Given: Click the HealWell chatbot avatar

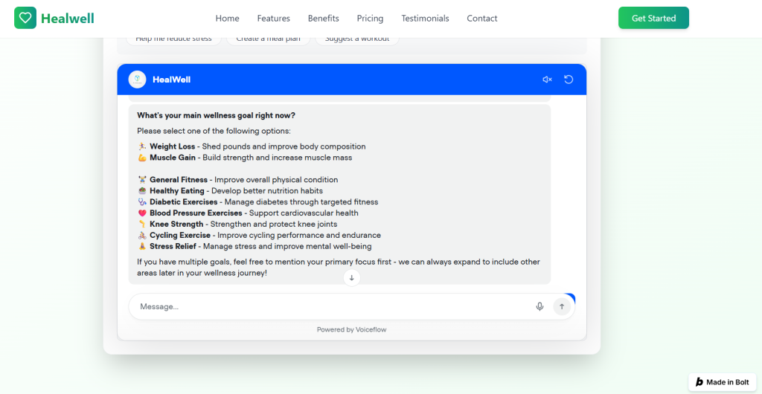Looking at the screenshot, I should pos(137,80).
